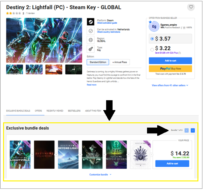Screen dimensions: 203x190
Task: Click the Steam platform logo icon
Action: [90, 22]
